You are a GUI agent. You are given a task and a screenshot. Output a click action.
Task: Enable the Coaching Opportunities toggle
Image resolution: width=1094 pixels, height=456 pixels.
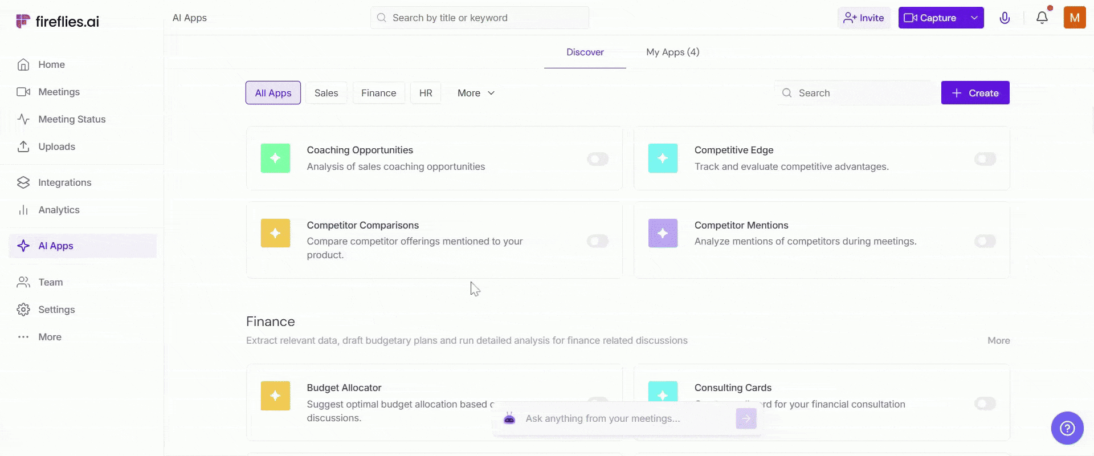(x=598, y=159)
